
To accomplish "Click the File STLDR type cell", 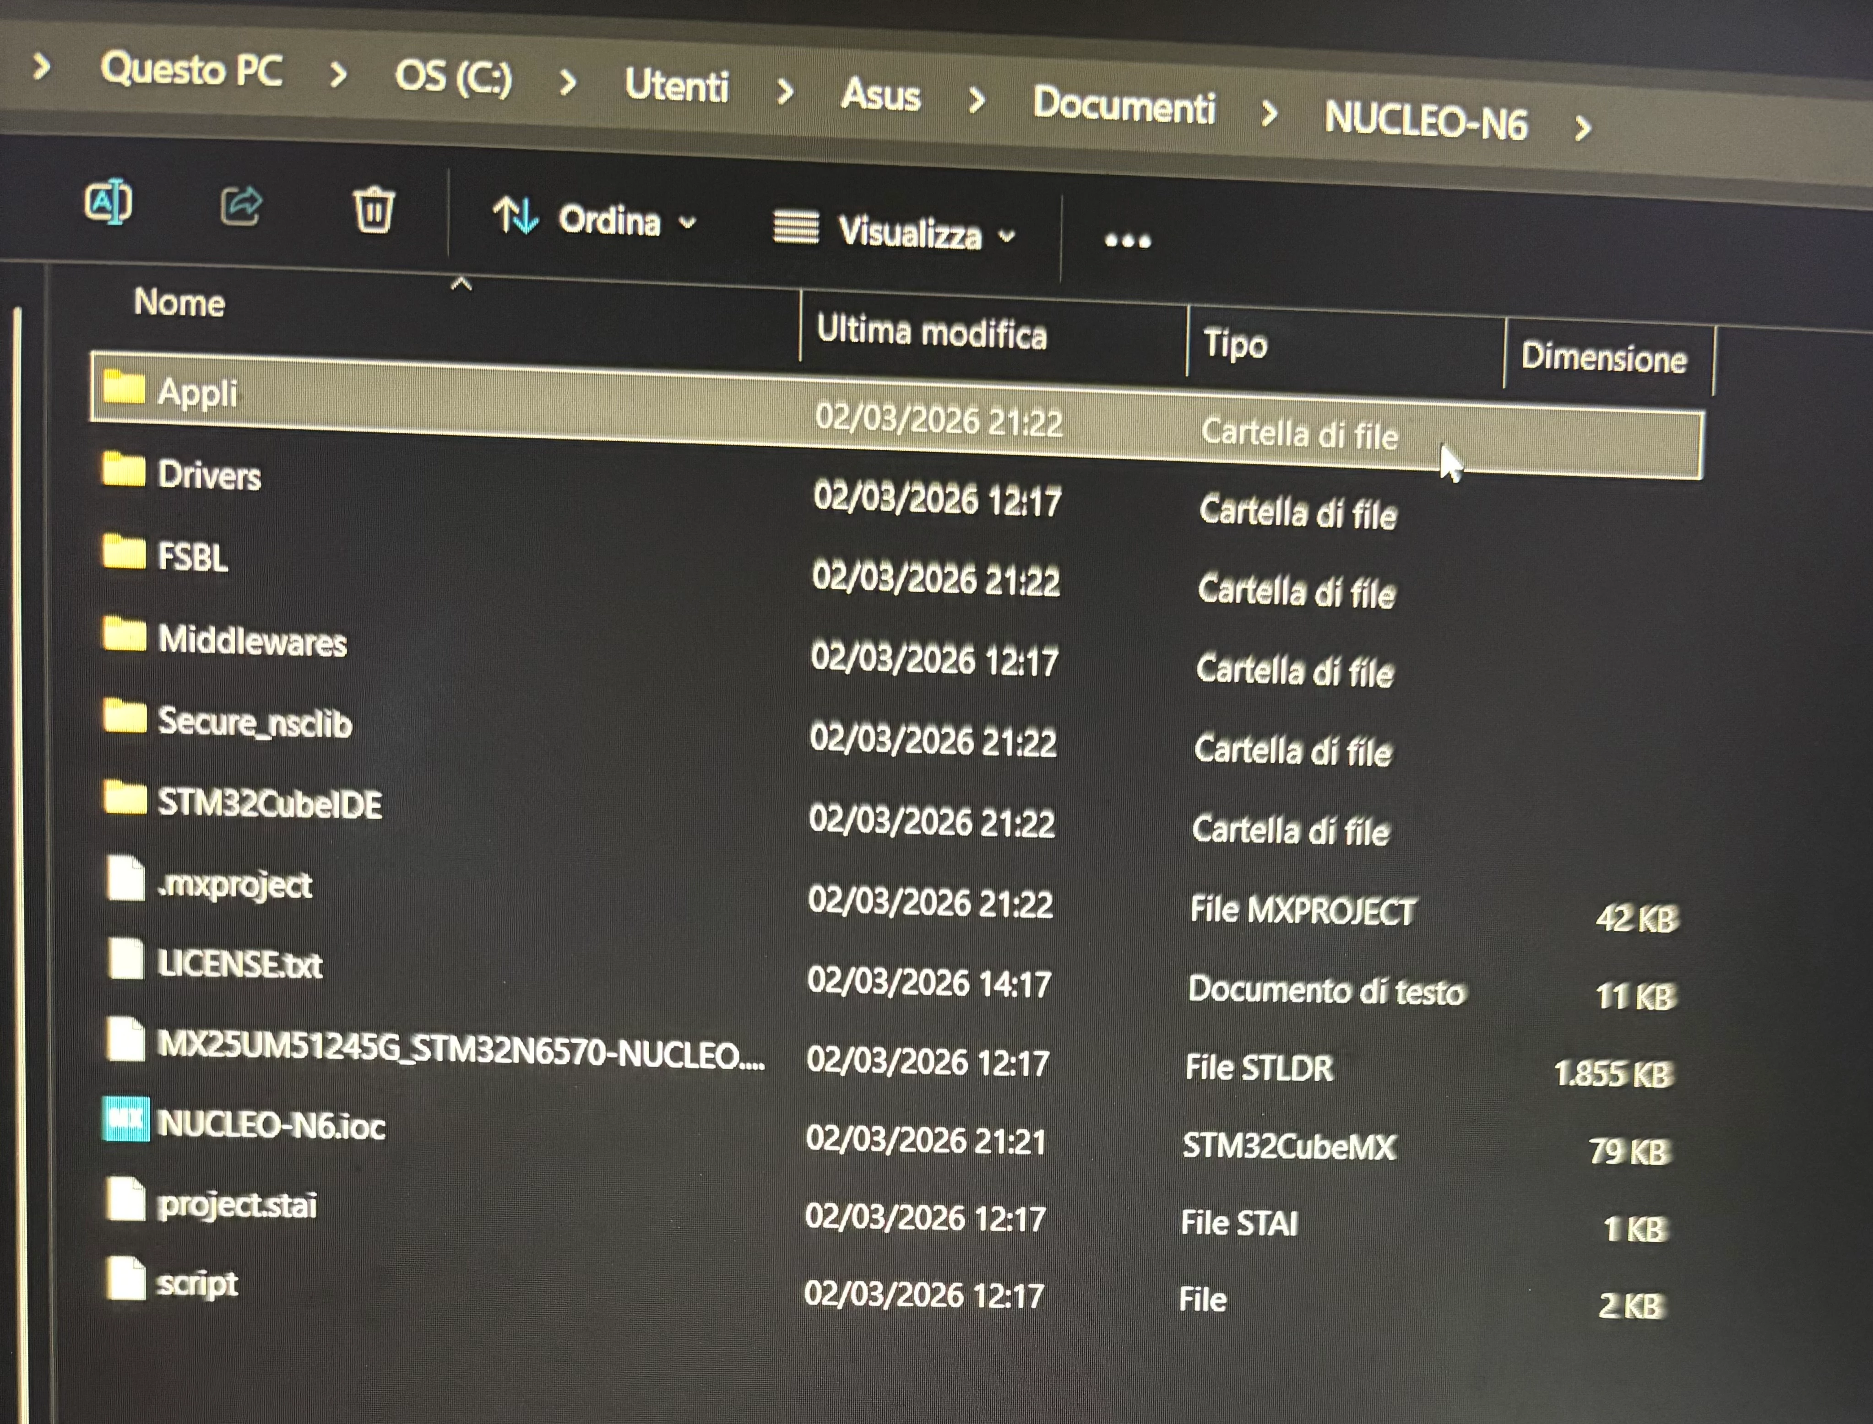I will click(1259, 1068).
